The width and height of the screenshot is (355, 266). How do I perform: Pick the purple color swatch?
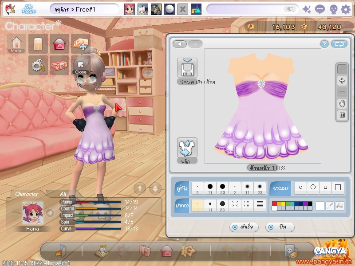[x=305, y=203]
